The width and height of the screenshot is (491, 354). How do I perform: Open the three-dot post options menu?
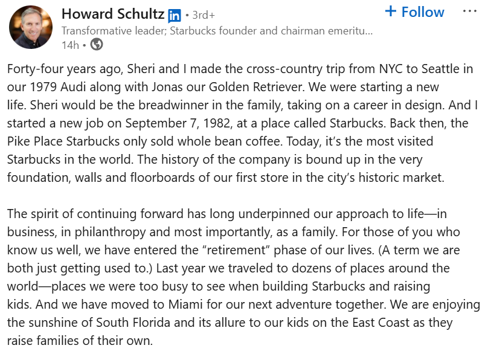click(x=469, y=11)
